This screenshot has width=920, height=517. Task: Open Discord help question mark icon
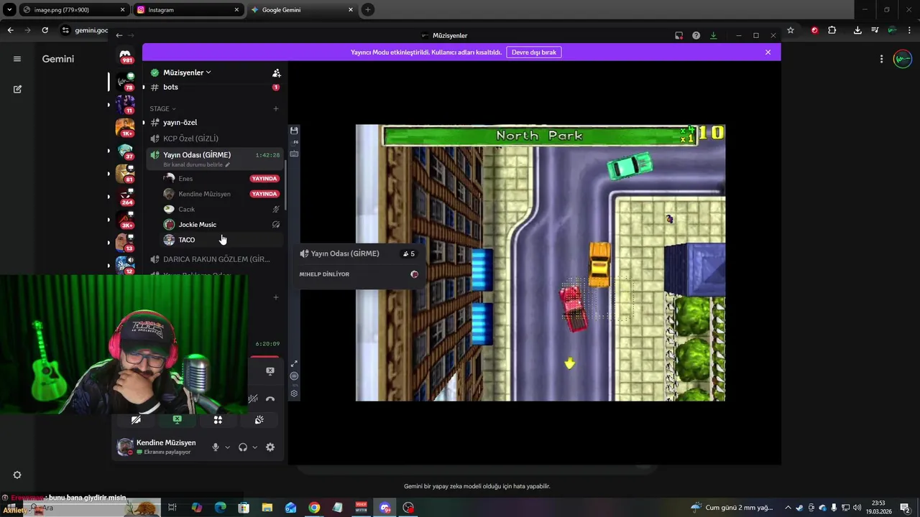click(696, 35)
